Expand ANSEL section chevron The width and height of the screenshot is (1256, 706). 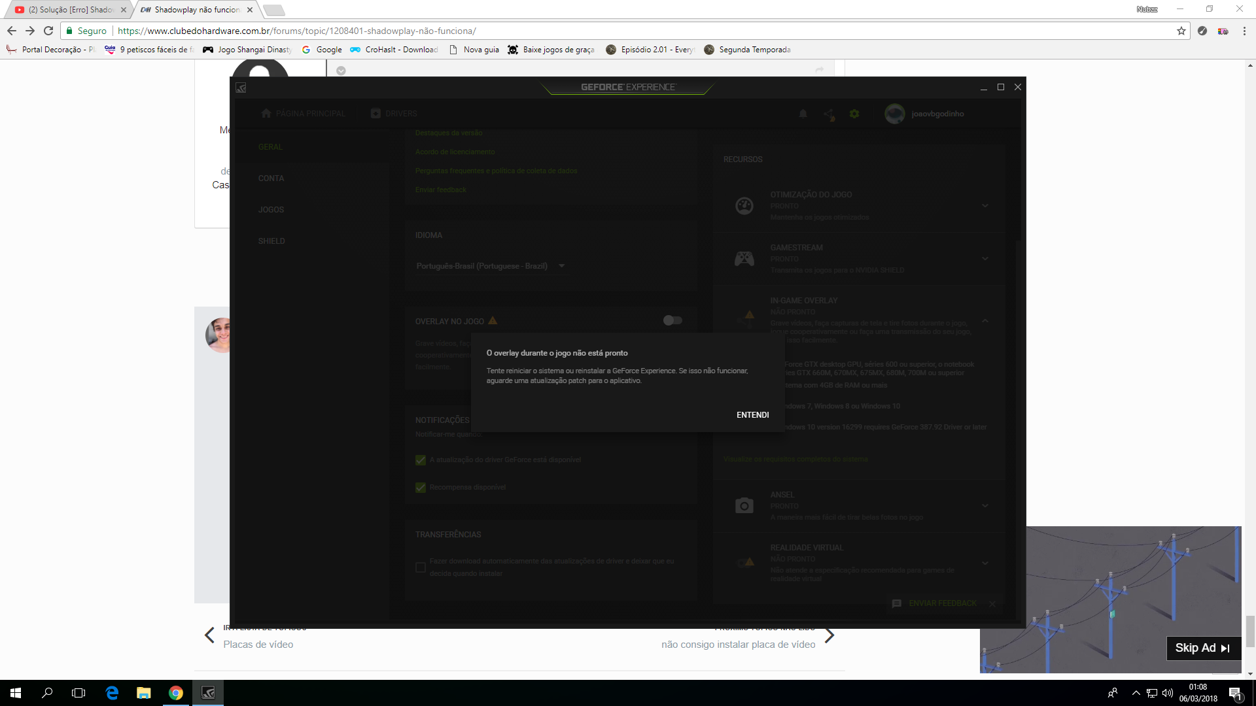(985, 505)
